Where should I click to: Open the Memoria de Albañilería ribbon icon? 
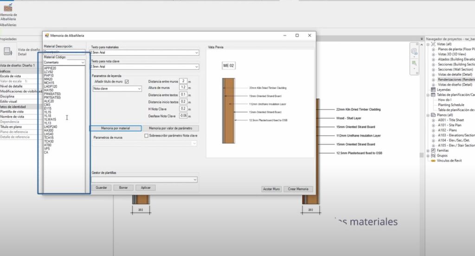click(x=8, y=7)
